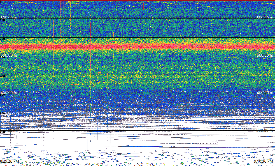Click the '8:29:26 PM' start timestamp
The height and width of the screenshot is (166, 275).
pyautogui.click(x=10, y=161)
